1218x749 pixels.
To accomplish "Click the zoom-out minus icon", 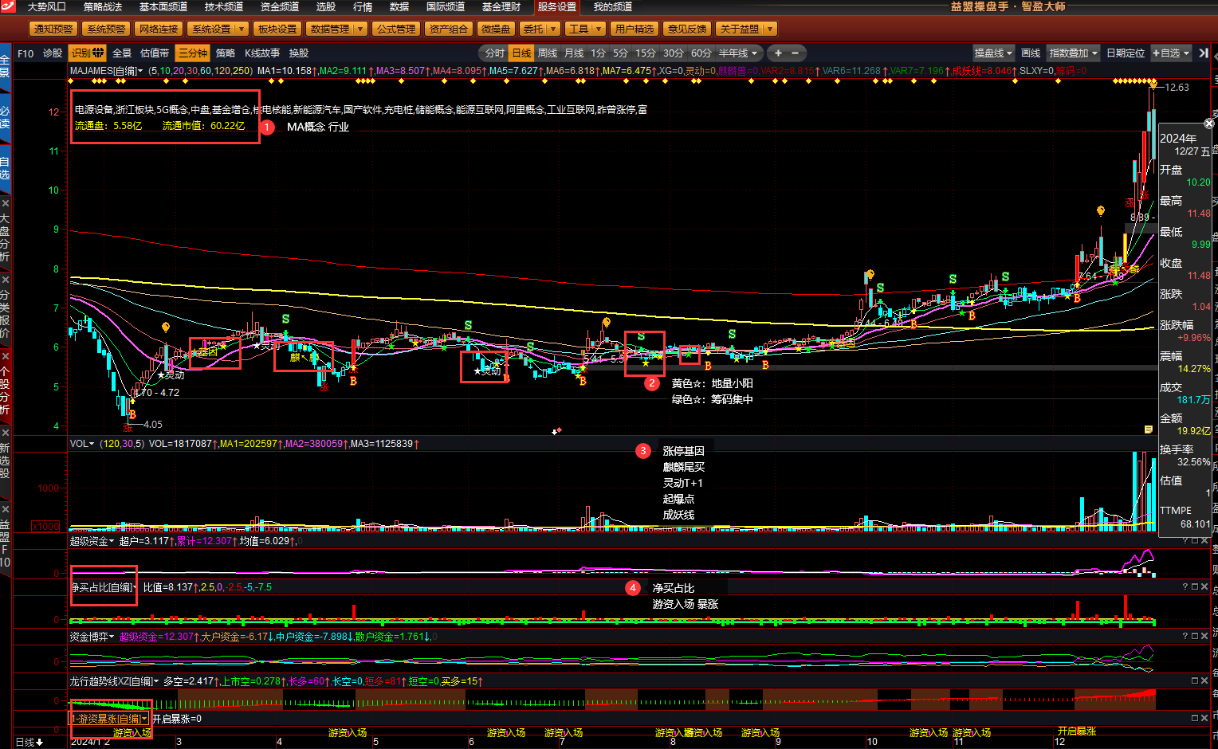I will point(795,53).
